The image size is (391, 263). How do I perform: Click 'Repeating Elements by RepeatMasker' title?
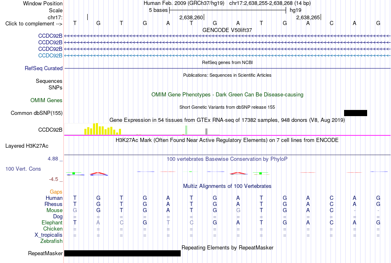(x=227, y=248)
